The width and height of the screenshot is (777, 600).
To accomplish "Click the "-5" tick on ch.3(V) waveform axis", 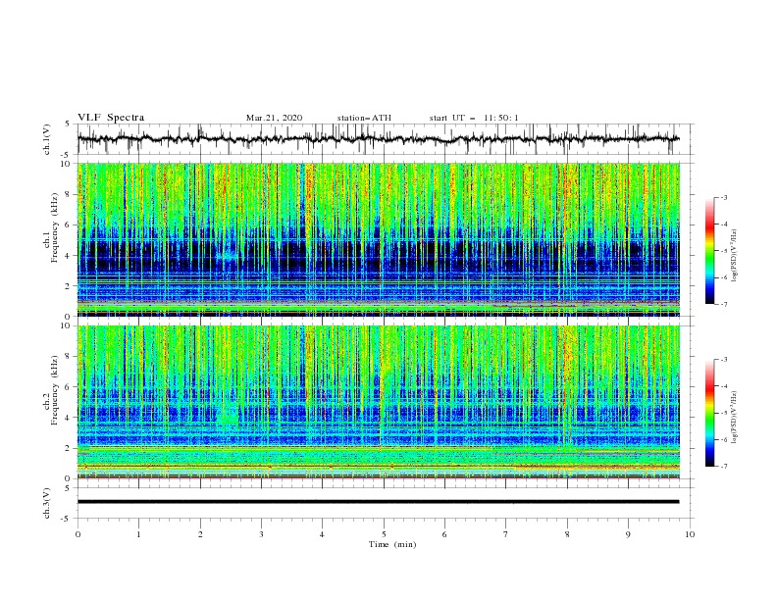I will point(66,519).
